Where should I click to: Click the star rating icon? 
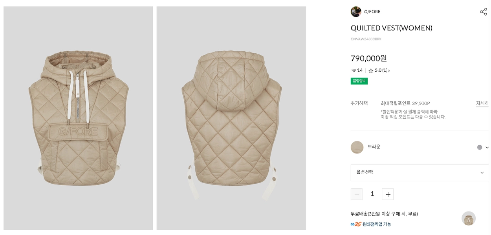[371, 70]
